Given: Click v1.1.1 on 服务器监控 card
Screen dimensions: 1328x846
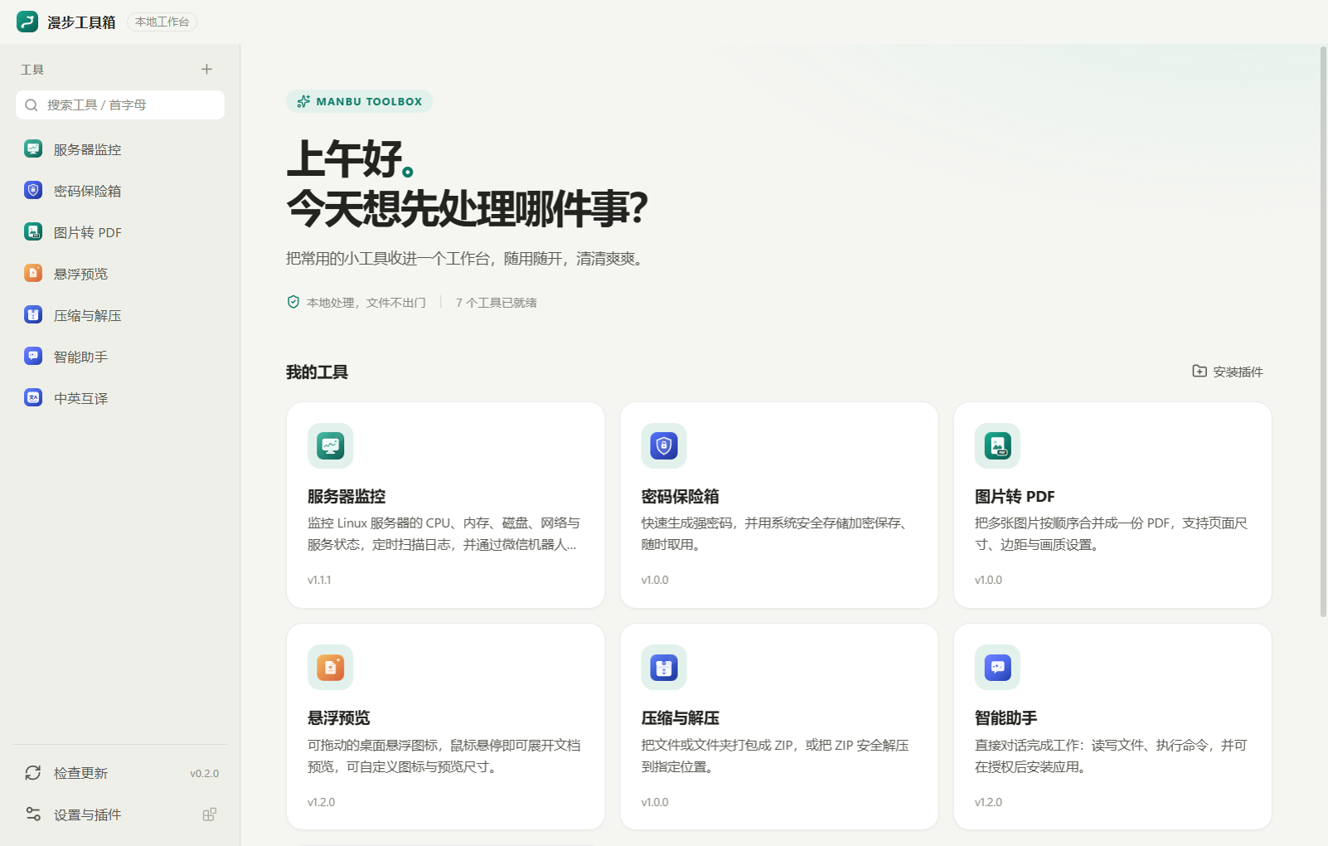Looking at the screenshot, I should pos(319,580).
